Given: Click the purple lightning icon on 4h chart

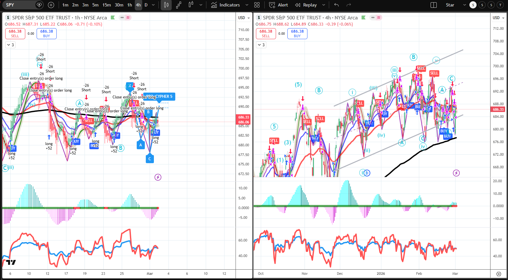Looking at the screenshot, I should tap(456, 173).
